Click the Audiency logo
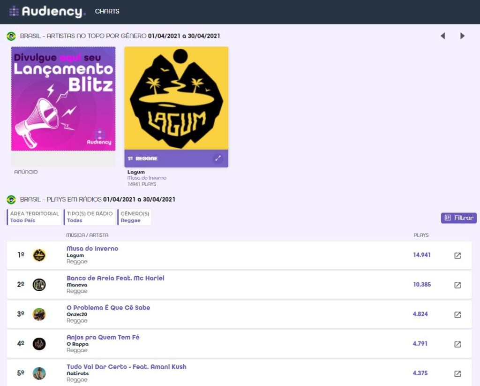 click(47, 11)
